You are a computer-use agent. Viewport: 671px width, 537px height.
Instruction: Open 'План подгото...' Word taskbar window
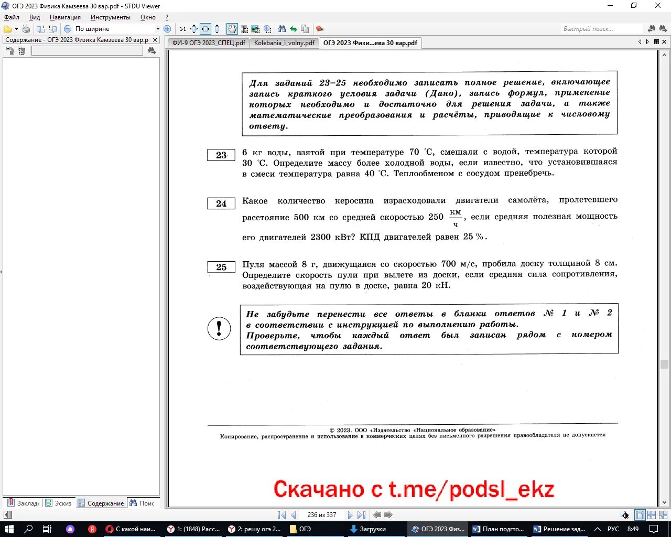499,529
